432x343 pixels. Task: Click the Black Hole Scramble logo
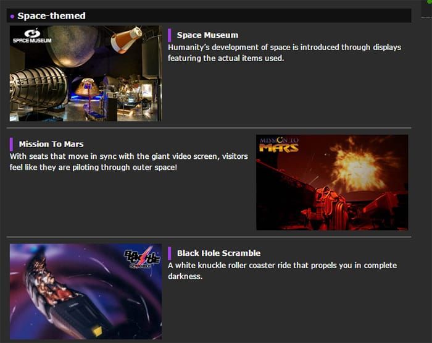pyautogui.click(x=142, y=258)
